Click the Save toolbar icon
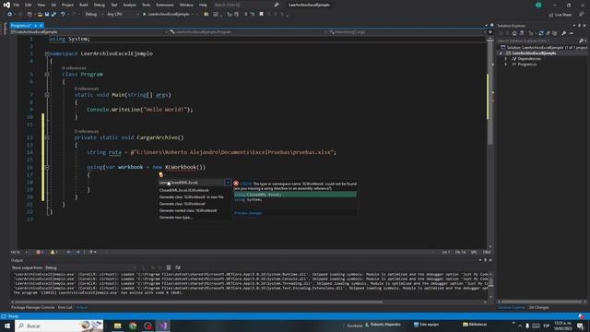590x332 pixels. (x=47, y=15)
